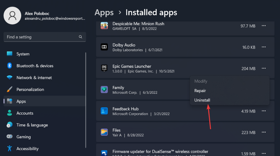Image resolution: width=280 pixels, height=156 pixels.
Task: Click the Dolby Audio app icon
Action: click(104, 47)
